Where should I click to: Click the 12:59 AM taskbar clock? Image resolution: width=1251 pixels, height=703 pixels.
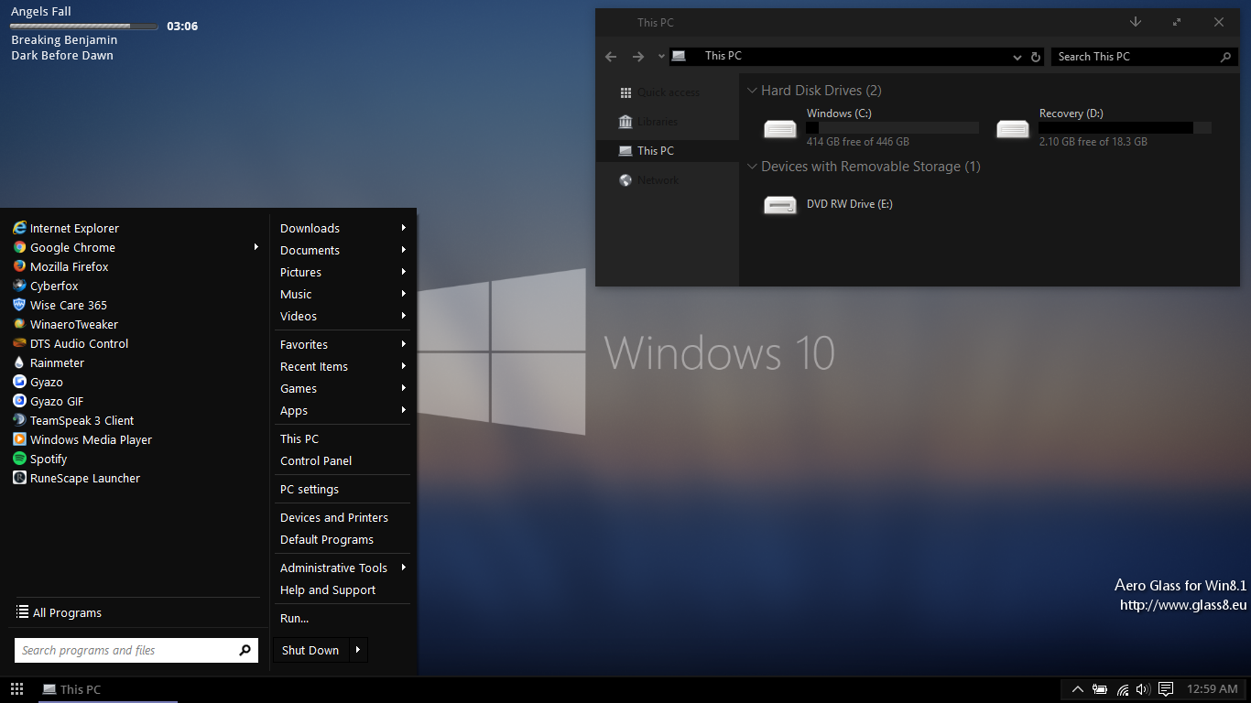(x=1212, y=689)
